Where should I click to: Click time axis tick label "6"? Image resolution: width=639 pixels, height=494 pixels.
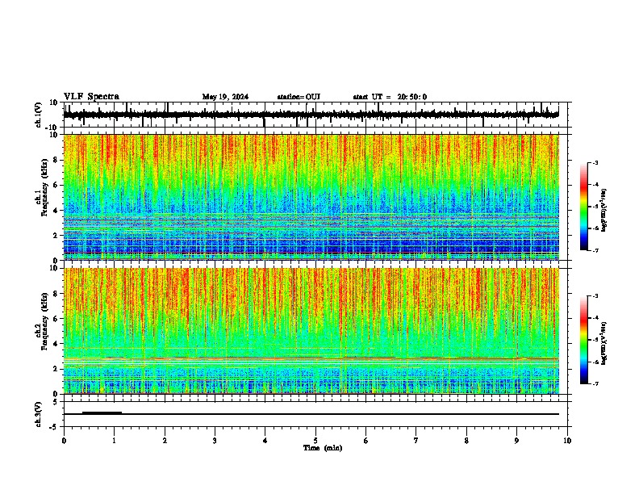[366, 441]
